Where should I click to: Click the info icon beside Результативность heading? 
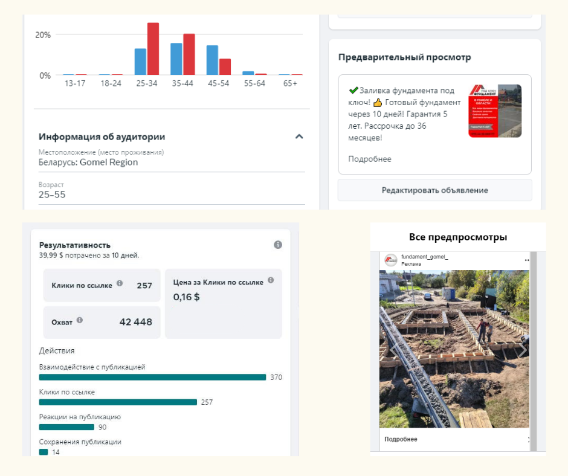click(x=278, y=245)
